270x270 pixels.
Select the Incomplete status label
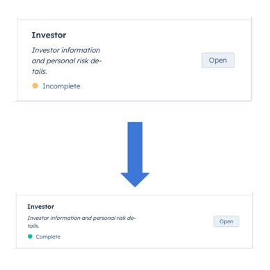coord(61,86)
